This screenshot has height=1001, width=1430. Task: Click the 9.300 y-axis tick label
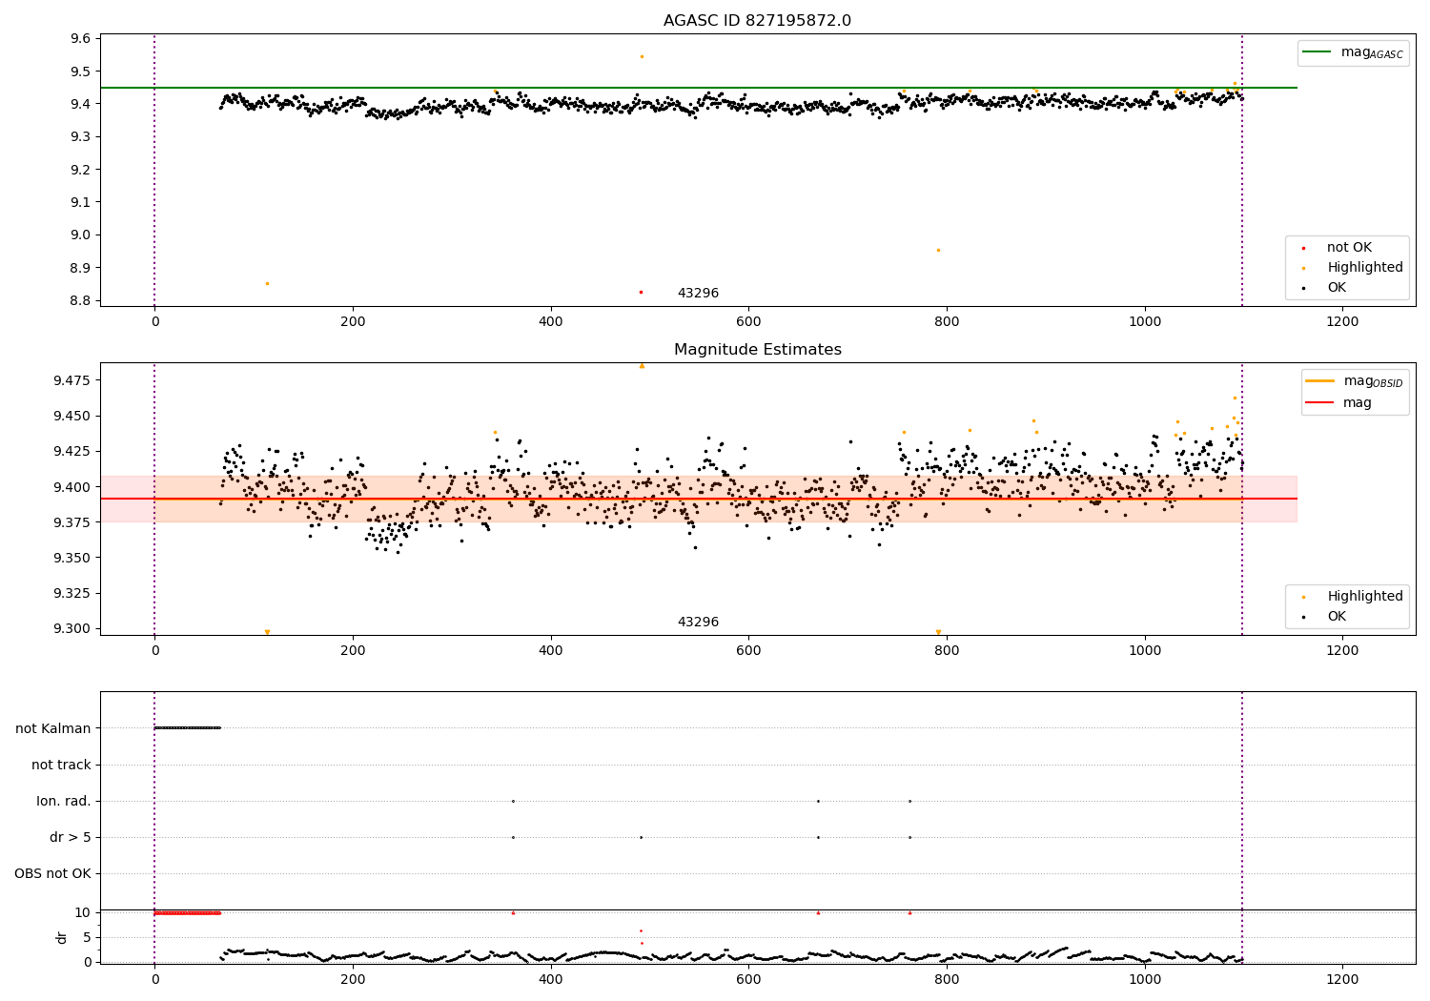tap(72, 629)
